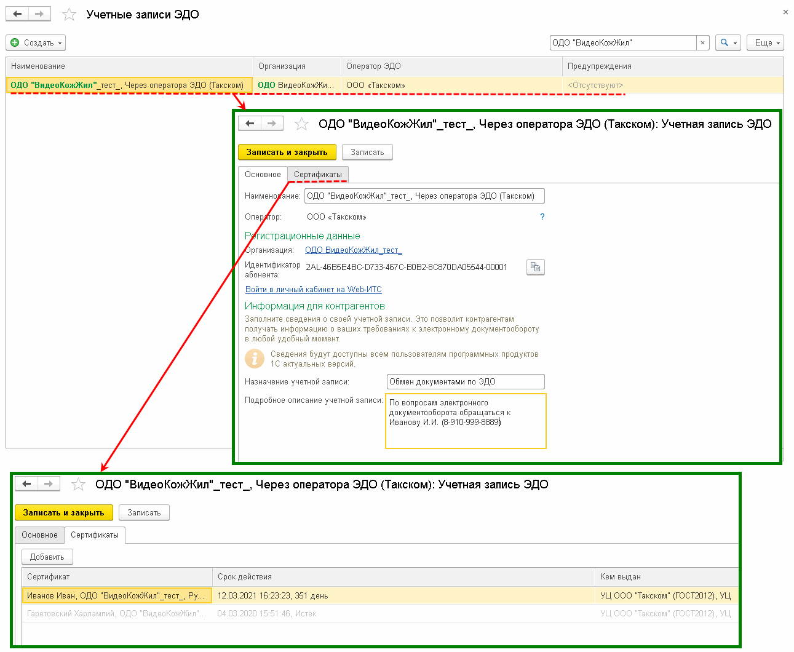Select Основное tab in middle form
This screenshot has height=652, width=794.
tap(263, 174)
